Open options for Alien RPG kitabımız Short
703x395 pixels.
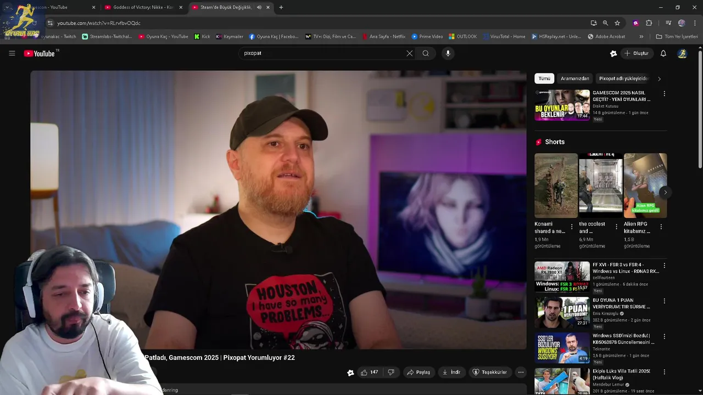661,227
